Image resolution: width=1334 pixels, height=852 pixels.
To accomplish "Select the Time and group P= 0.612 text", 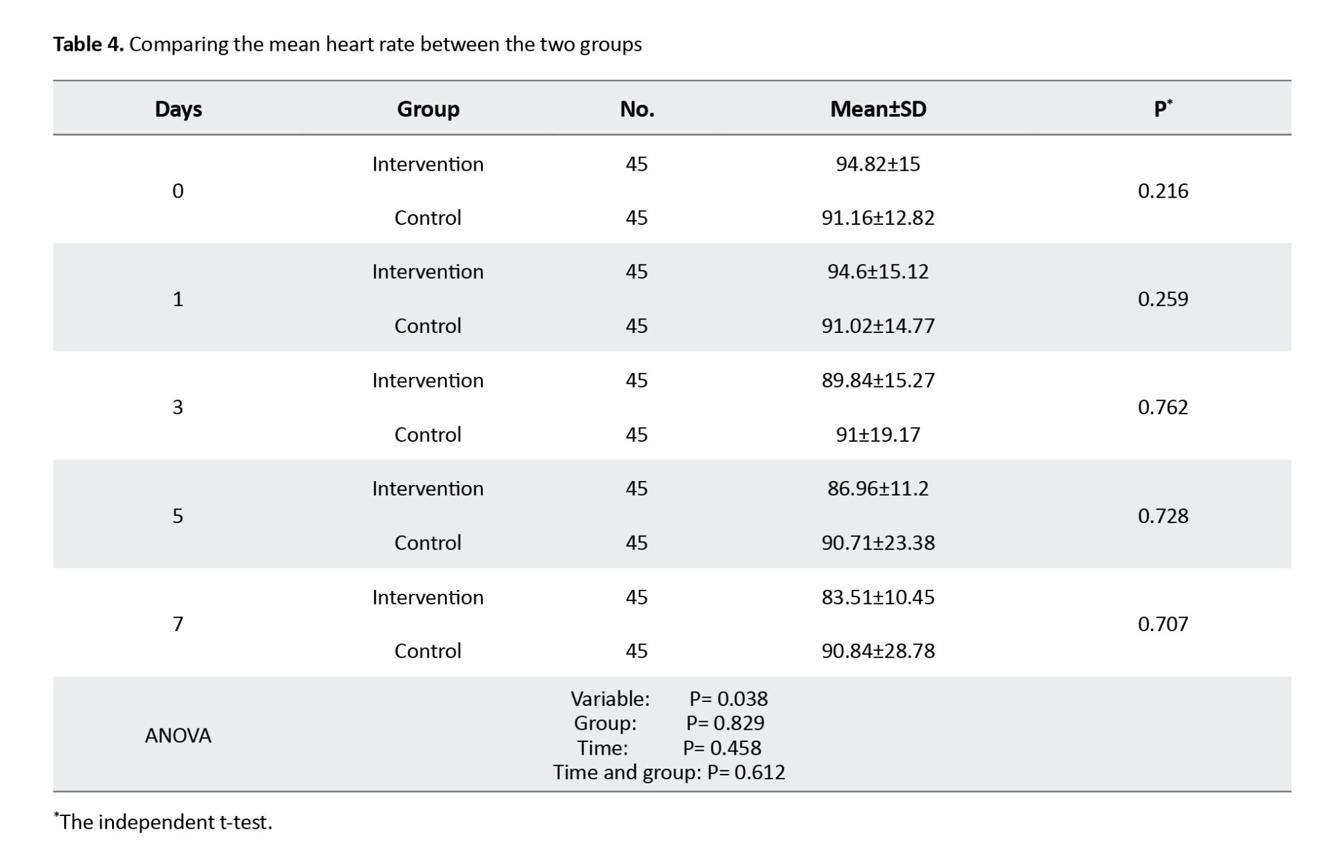I will (668, 772).
